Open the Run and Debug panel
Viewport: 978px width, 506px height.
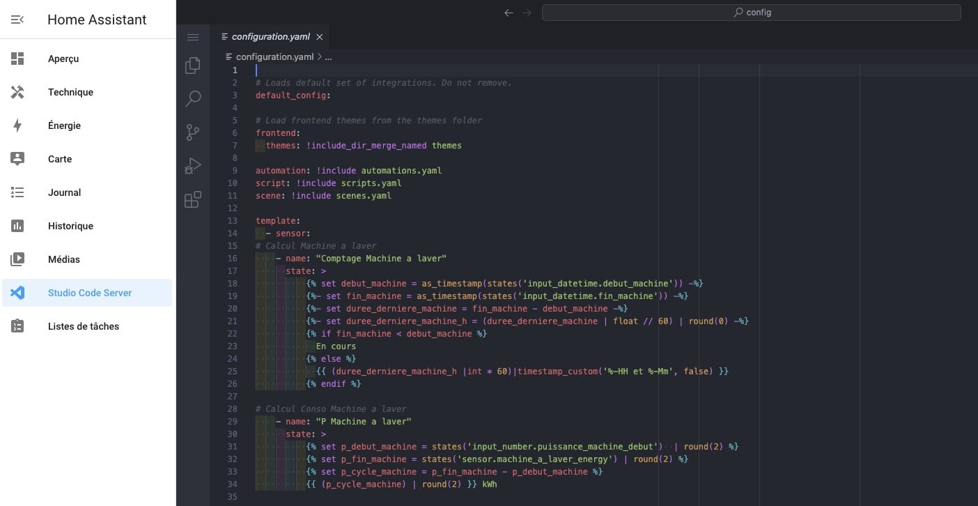pyautogui.click(x=193, y=166)
